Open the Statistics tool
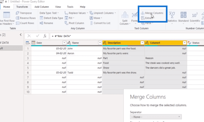Viewport: 204px width, 122px height. click(x=172, y=18)
